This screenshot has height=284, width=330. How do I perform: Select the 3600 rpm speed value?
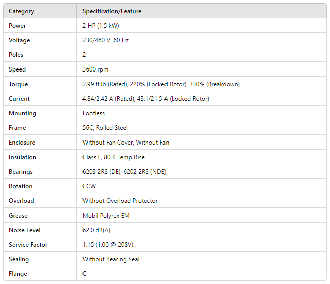click(x=95, y=69)
